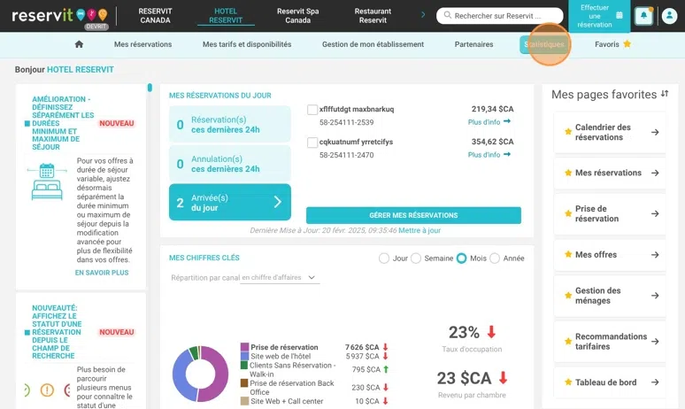Click arrow on Tableau de bord card
Viewport: 685px width, 409px height.
coord(655,382)
